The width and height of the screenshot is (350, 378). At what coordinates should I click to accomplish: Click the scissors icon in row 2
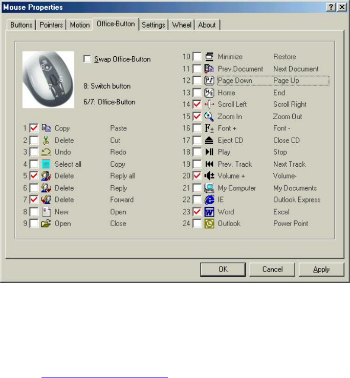tap(46, 140)
